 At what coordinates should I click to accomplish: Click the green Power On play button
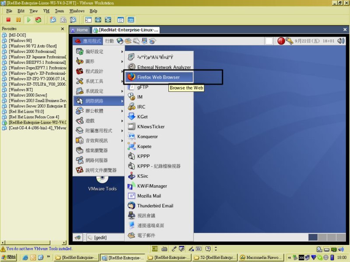[28, 20]
